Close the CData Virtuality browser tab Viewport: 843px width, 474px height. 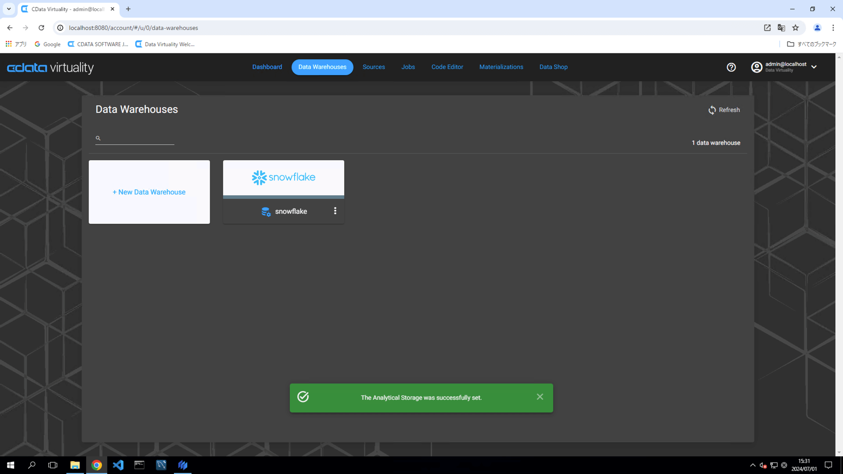(x=112, y=9)
